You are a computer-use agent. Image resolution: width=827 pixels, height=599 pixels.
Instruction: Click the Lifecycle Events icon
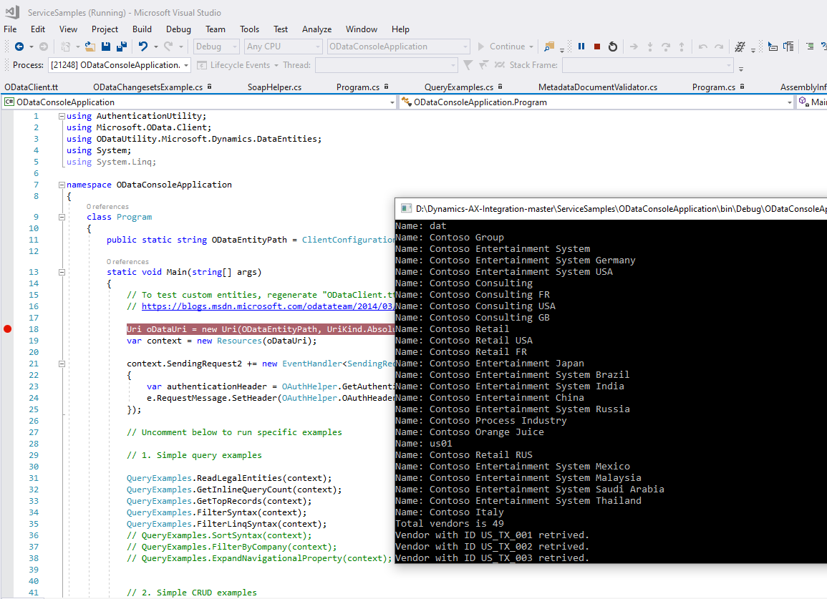coord(201,65)
